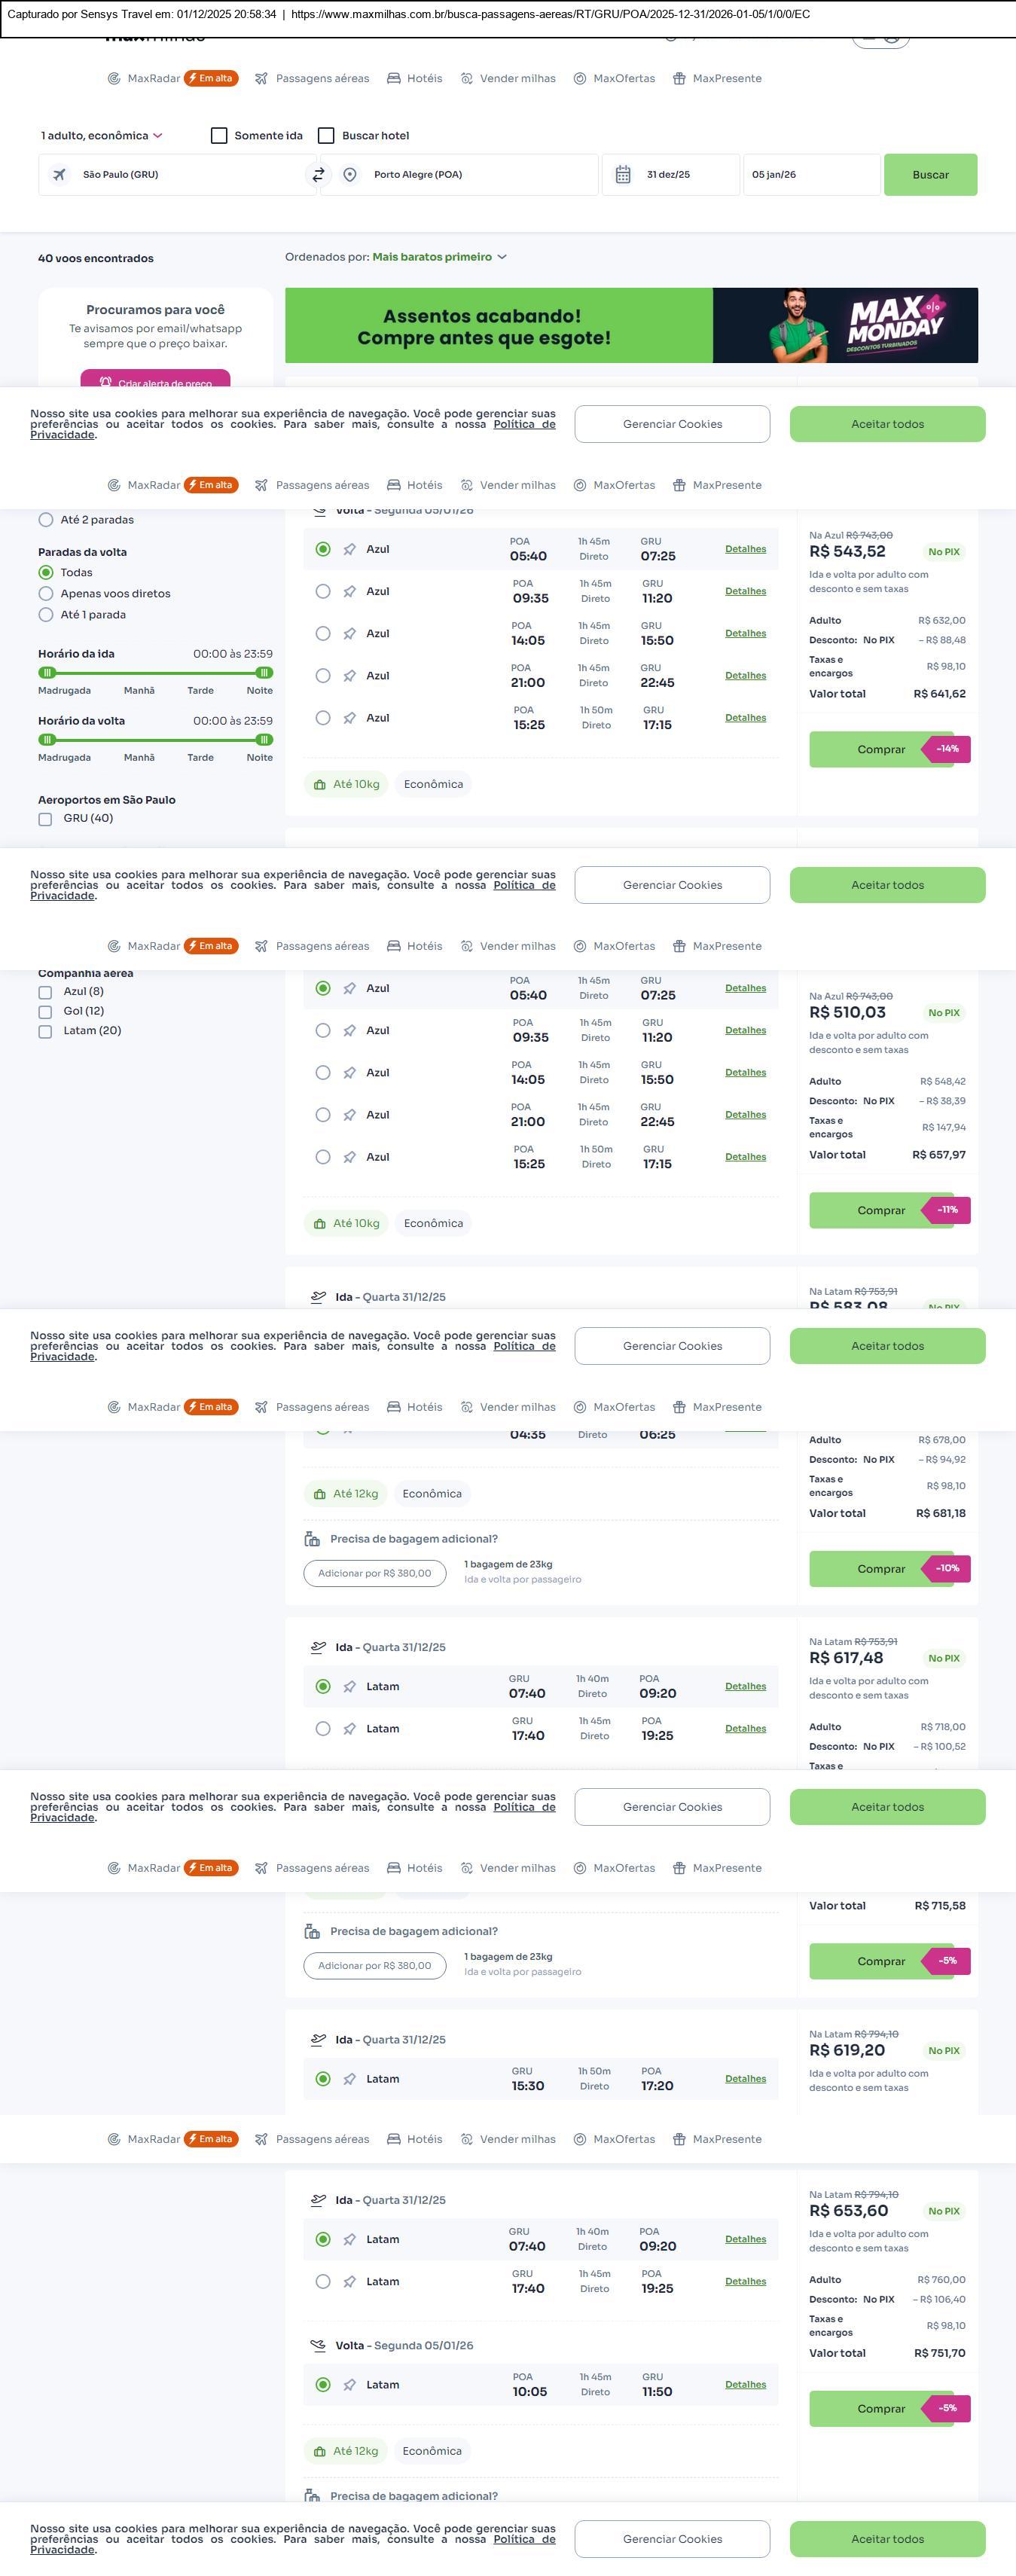
Task: Swap origin and destination airports
Action: tap(318, 175)
